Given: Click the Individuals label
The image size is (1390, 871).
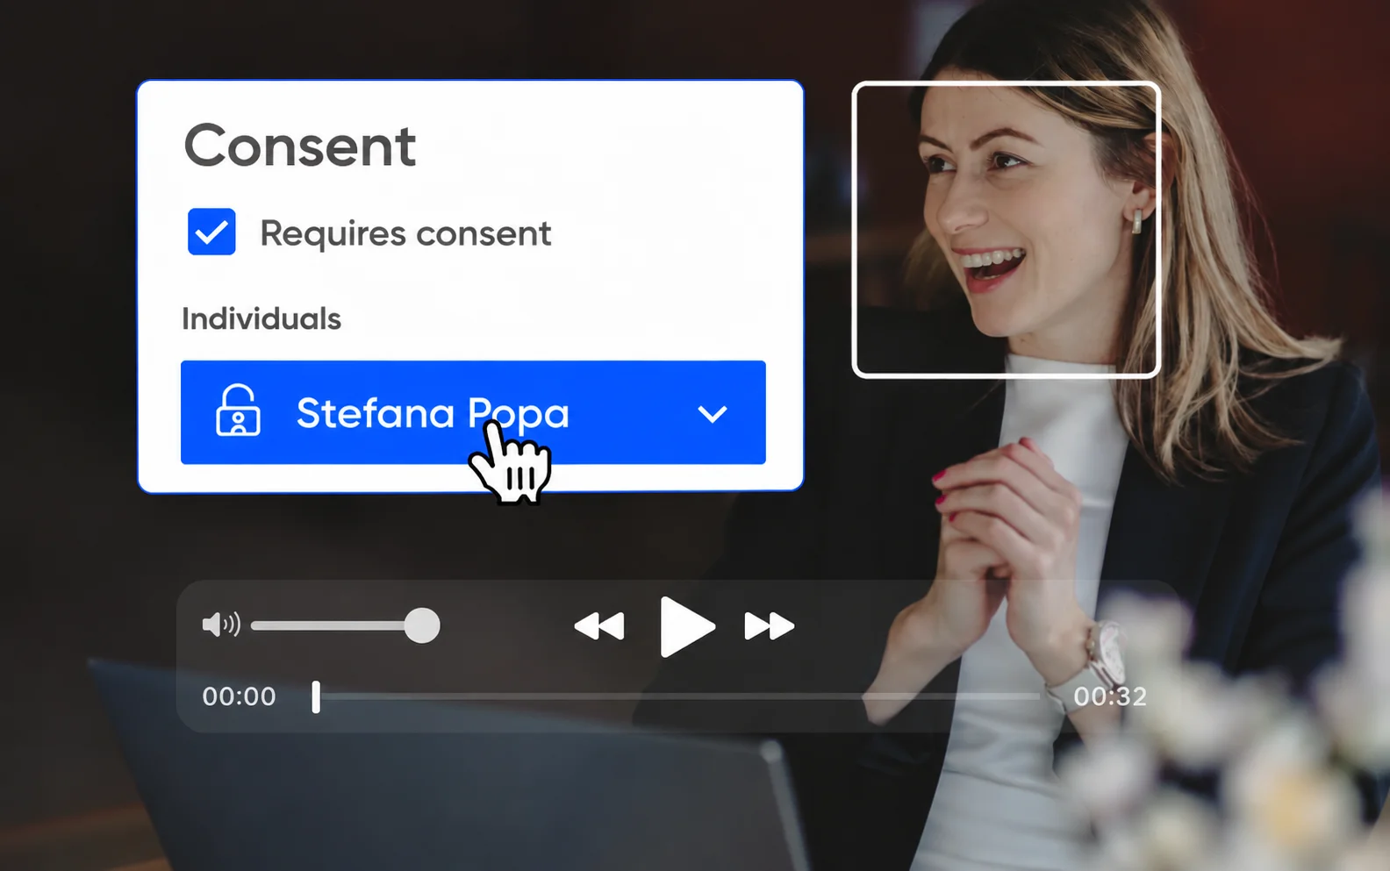Looking at the screenshot, I should tap(262, 318).
